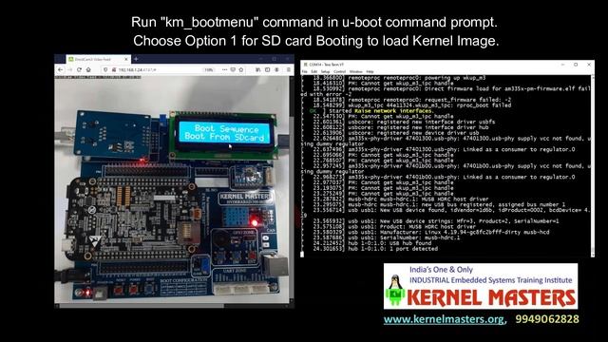Open the Tera Term Control menu

pos(339,72)
